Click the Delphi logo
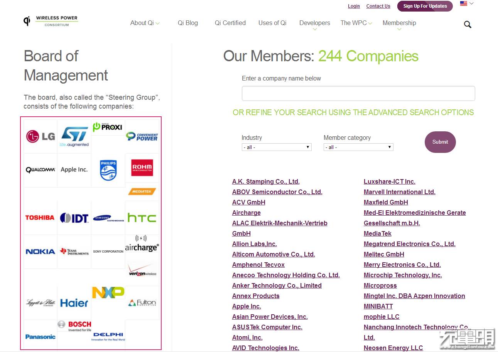498x352 pixels. [x=108, y=337]
